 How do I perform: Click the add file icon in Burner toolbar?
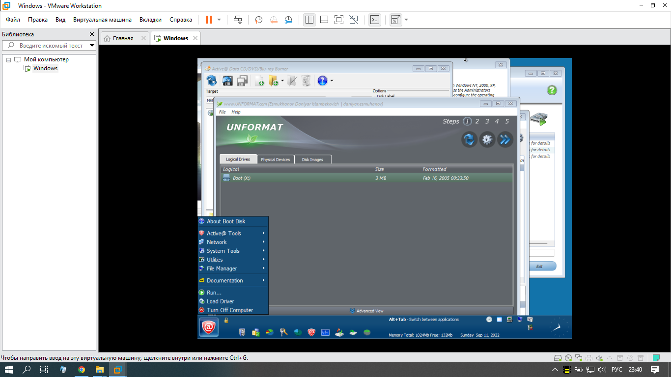click(x=259, y=81)
